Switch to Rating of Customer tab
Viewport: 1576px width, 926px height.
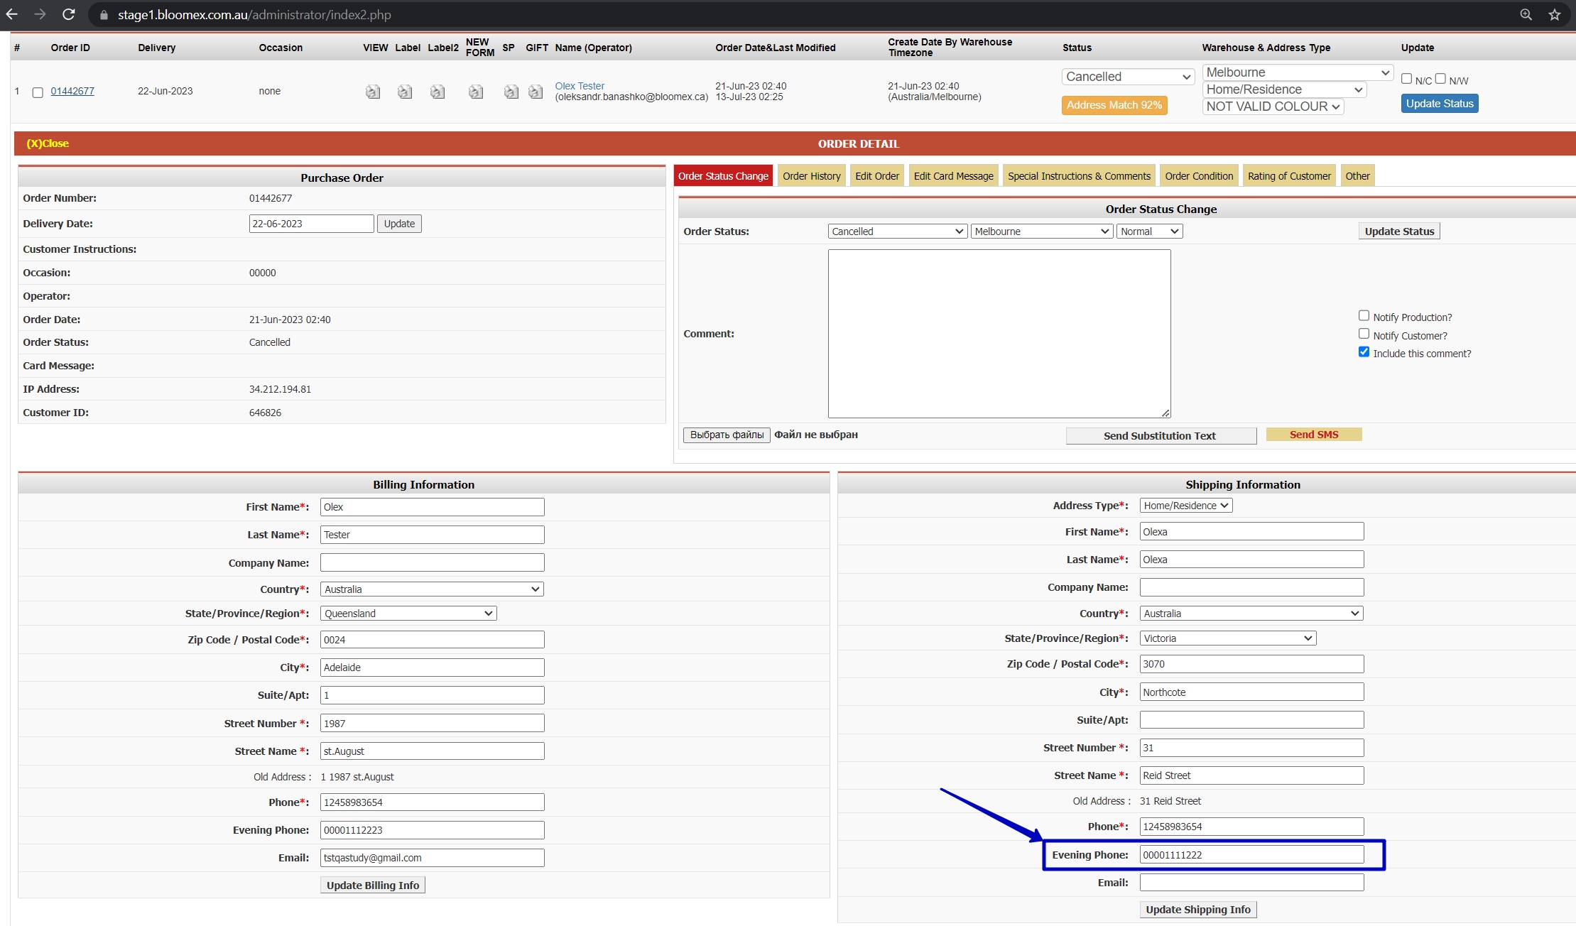point(1289,176)
